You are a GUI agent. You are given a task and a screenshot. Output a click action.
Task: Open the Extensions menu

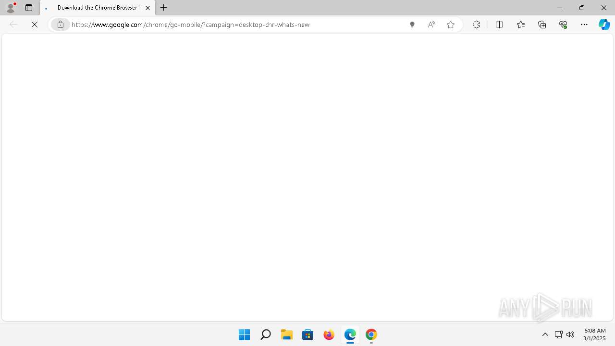tap(476, 25)
